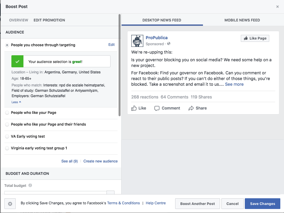Click the ProPublica page avatar icon
Screen dimensions: 284x213
[137, 41]
